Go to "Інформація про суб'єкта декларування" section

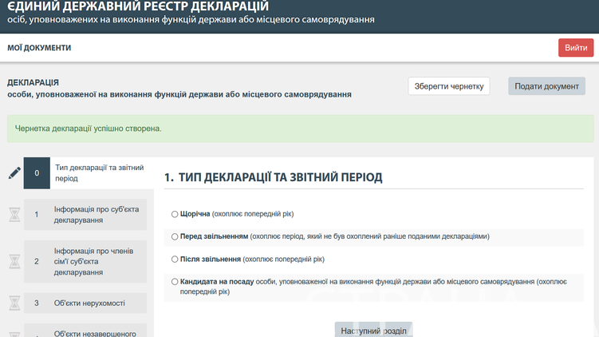(97, 214)
